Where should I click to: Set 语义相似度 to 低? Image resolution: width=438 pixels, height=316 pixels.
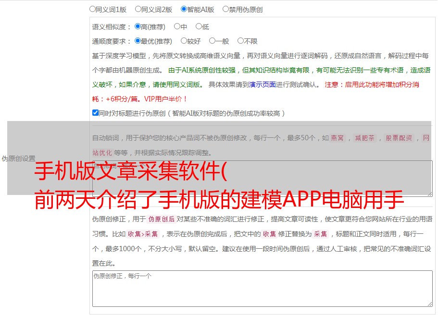[x=199, y=26]
